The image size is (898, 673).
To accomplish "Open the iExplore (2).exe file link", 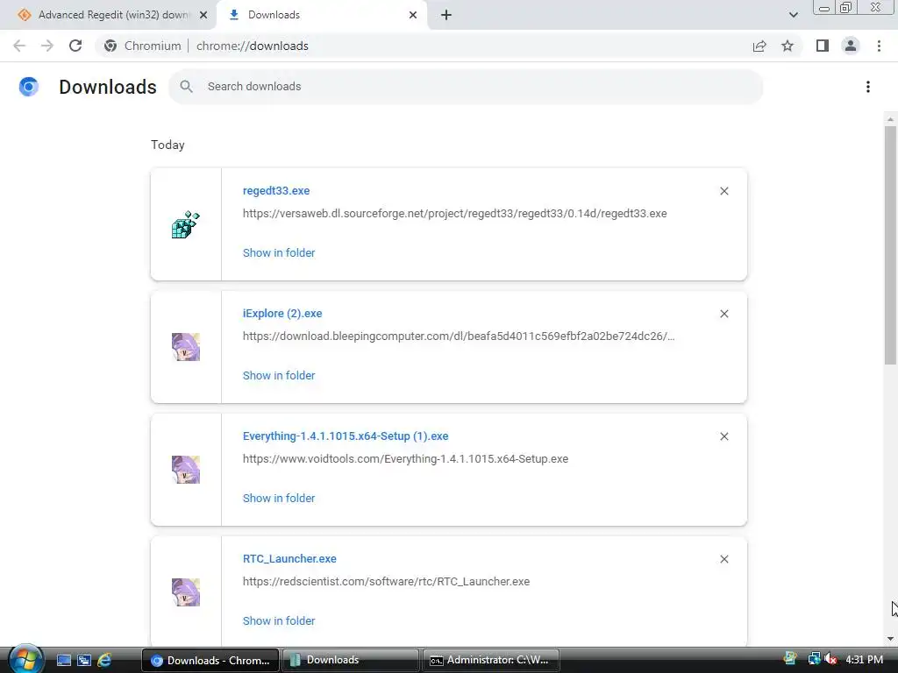I will 282,314.
